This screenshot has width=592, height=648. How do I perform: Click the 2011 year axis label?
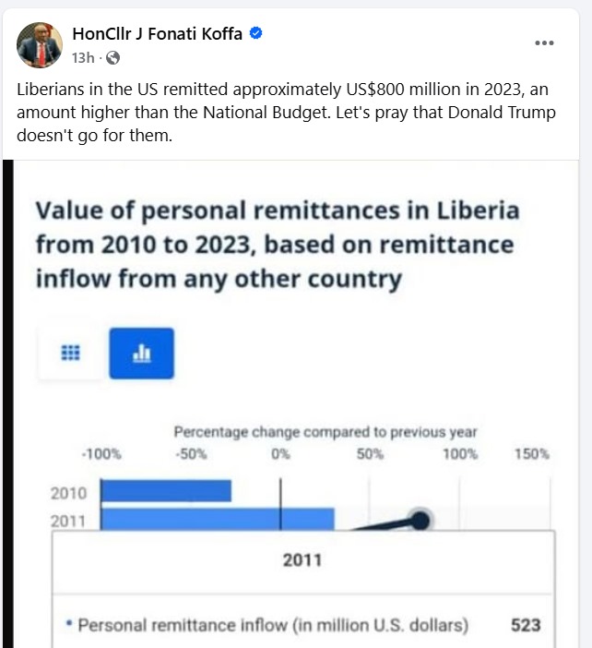pos(68,521)
